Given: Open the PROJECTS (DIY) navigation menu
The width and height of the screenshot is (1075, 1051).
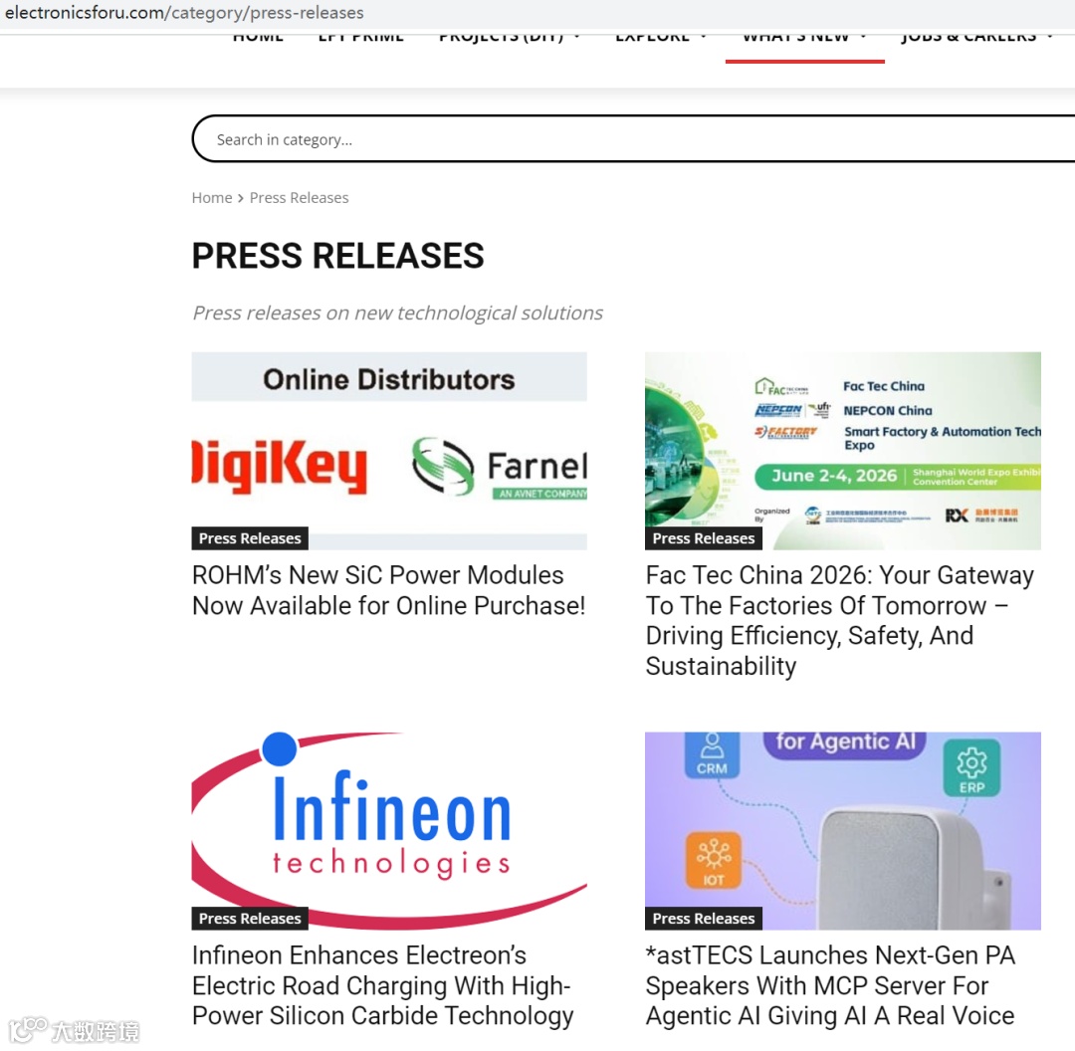Looking at the screenshot, I should coord(501,37).
